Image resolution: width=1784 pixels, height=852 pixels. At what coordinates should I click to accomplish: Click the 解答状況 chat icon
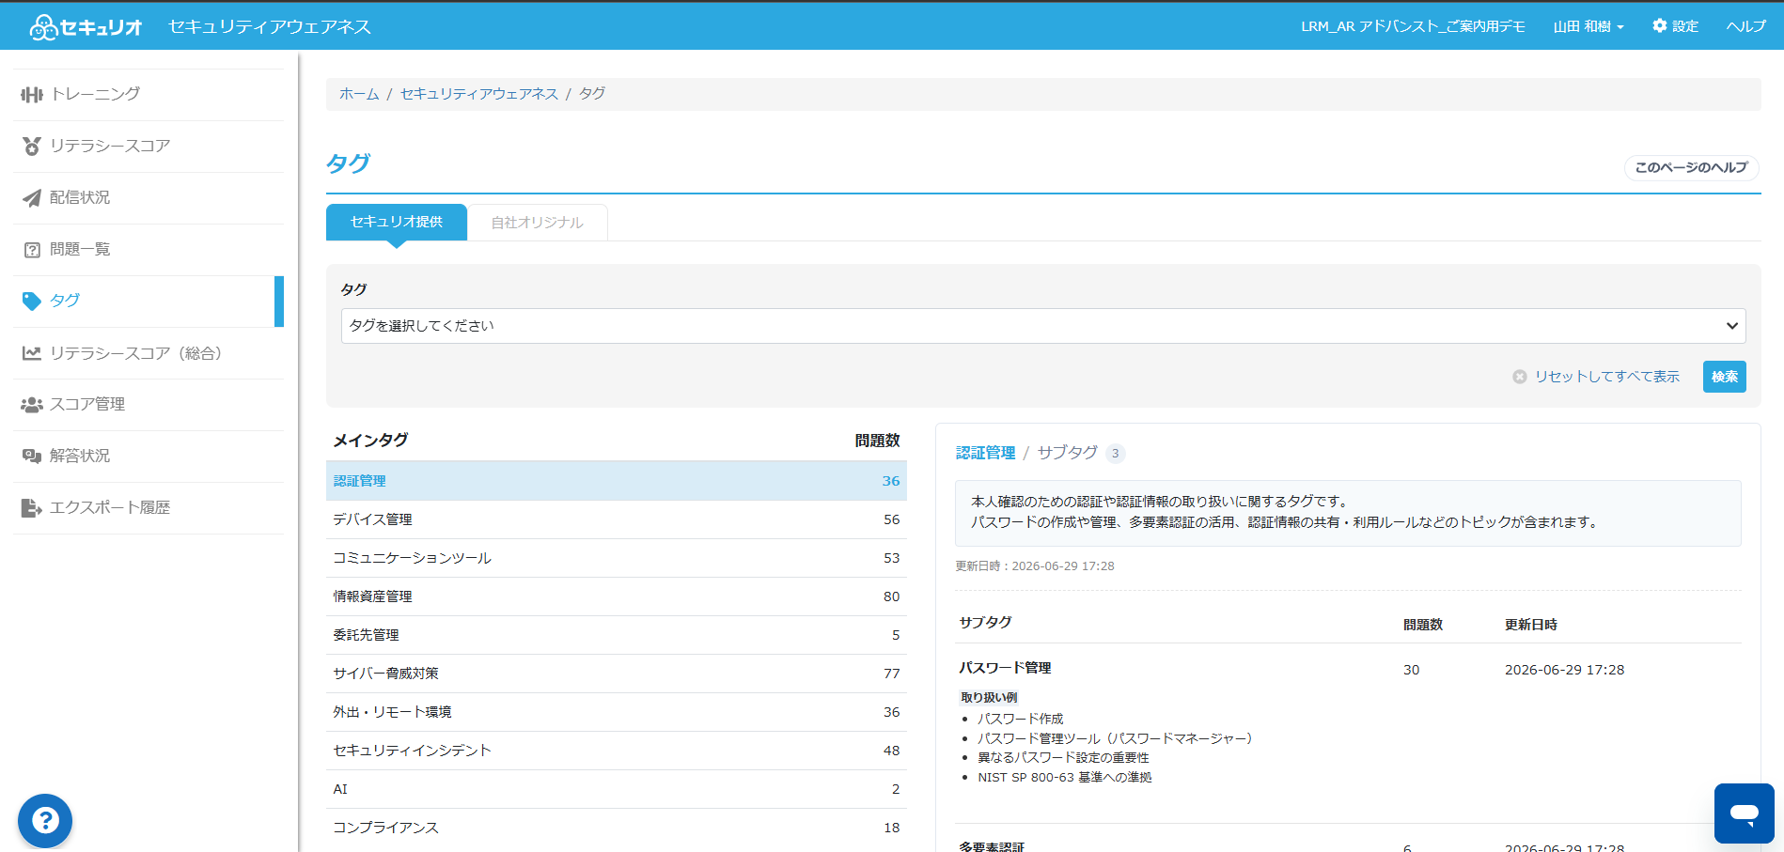(32, 457)
